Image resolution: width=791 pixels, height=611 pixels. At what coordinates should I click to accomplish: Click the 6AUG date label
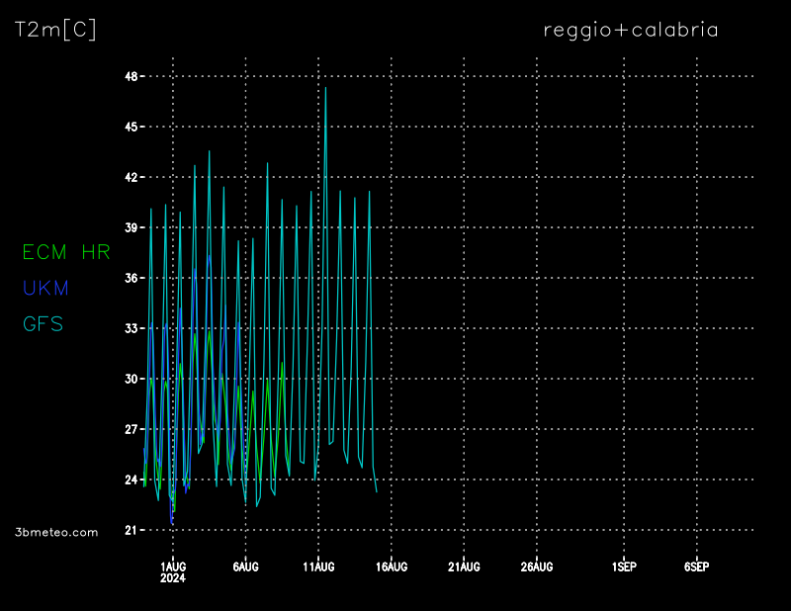(x=245, y=567)
